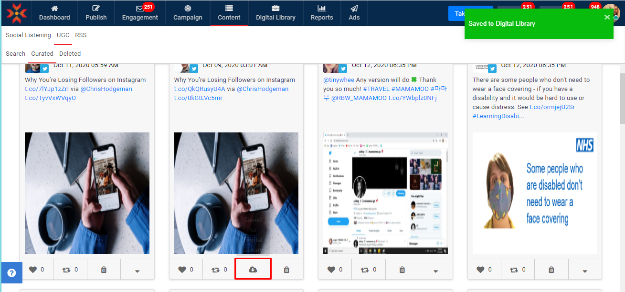Delete the first post using trash icon
625x292 pixels.
(104, 270)
